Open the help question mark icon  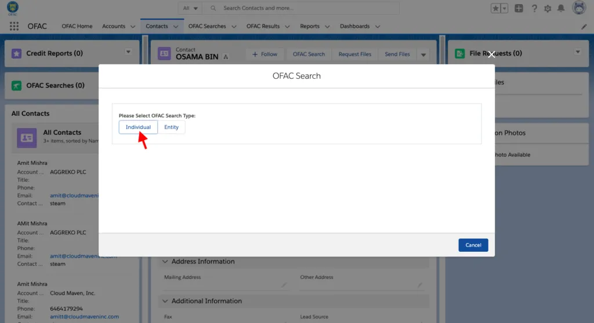[x=534, y=8]
